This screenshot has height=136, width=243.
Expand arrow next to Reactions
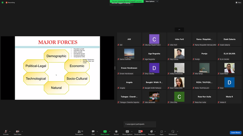(x=155, y=131)
